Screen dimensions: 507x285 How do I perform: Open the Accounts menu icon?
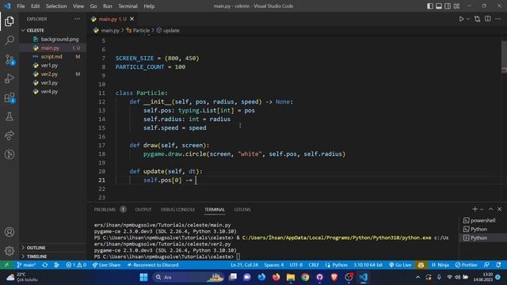[x=10, y=232]
